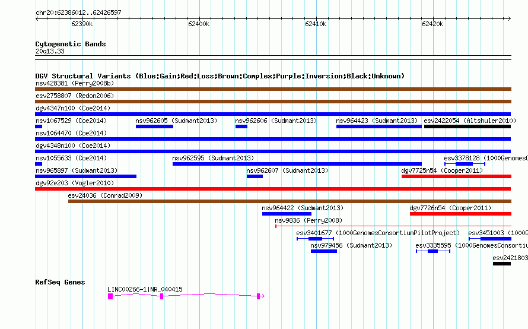
Task: Select the blue bar under nsv979456
Action: [x=324, y=251]
